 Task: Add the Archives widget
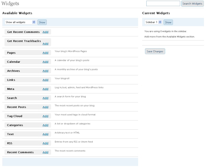pyautogui.click(x=45, y=71)
